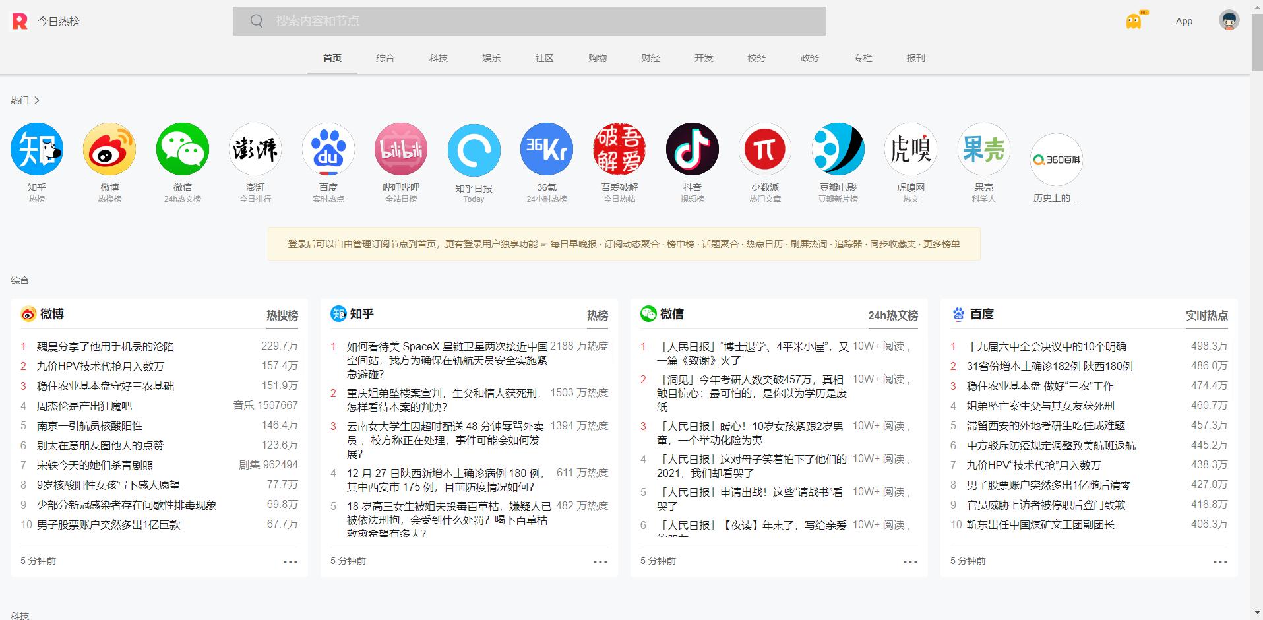Click the App link in header
The width and height of the screenshot is (1263, 620).
[x=1184, y=21]
